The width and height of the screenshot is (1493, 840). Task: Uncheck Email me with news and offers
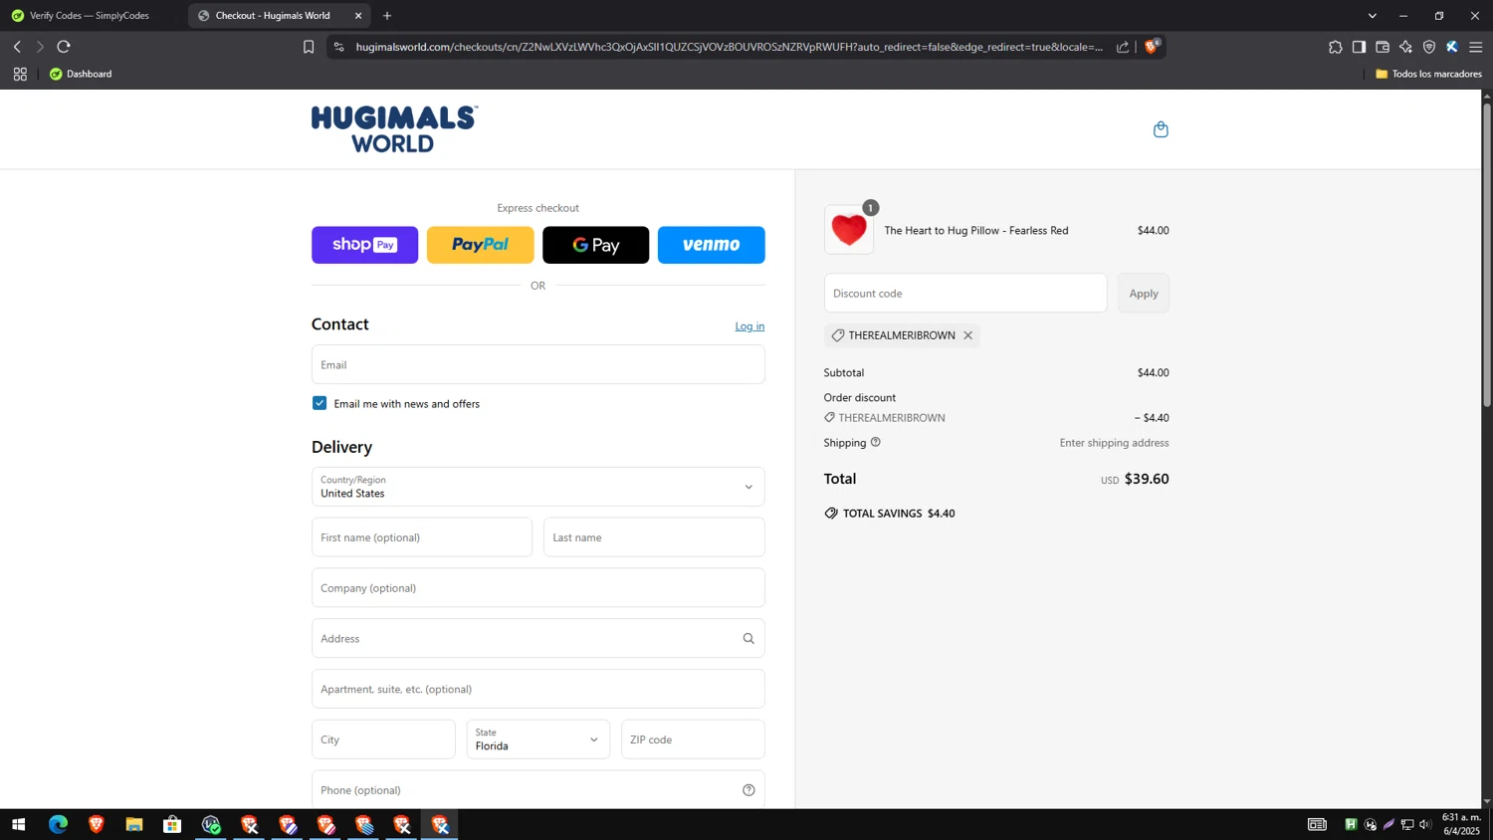320,403
